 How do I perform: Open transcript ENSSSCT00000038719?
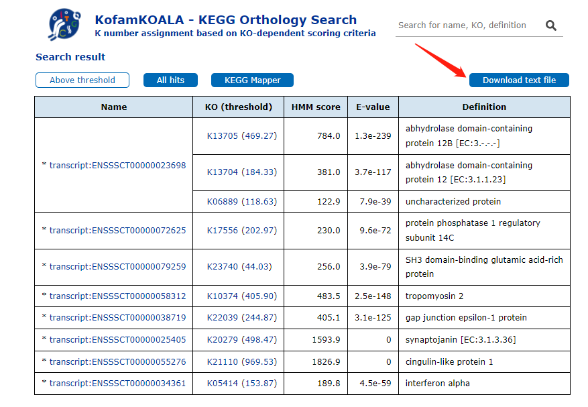tap(118, 318)
